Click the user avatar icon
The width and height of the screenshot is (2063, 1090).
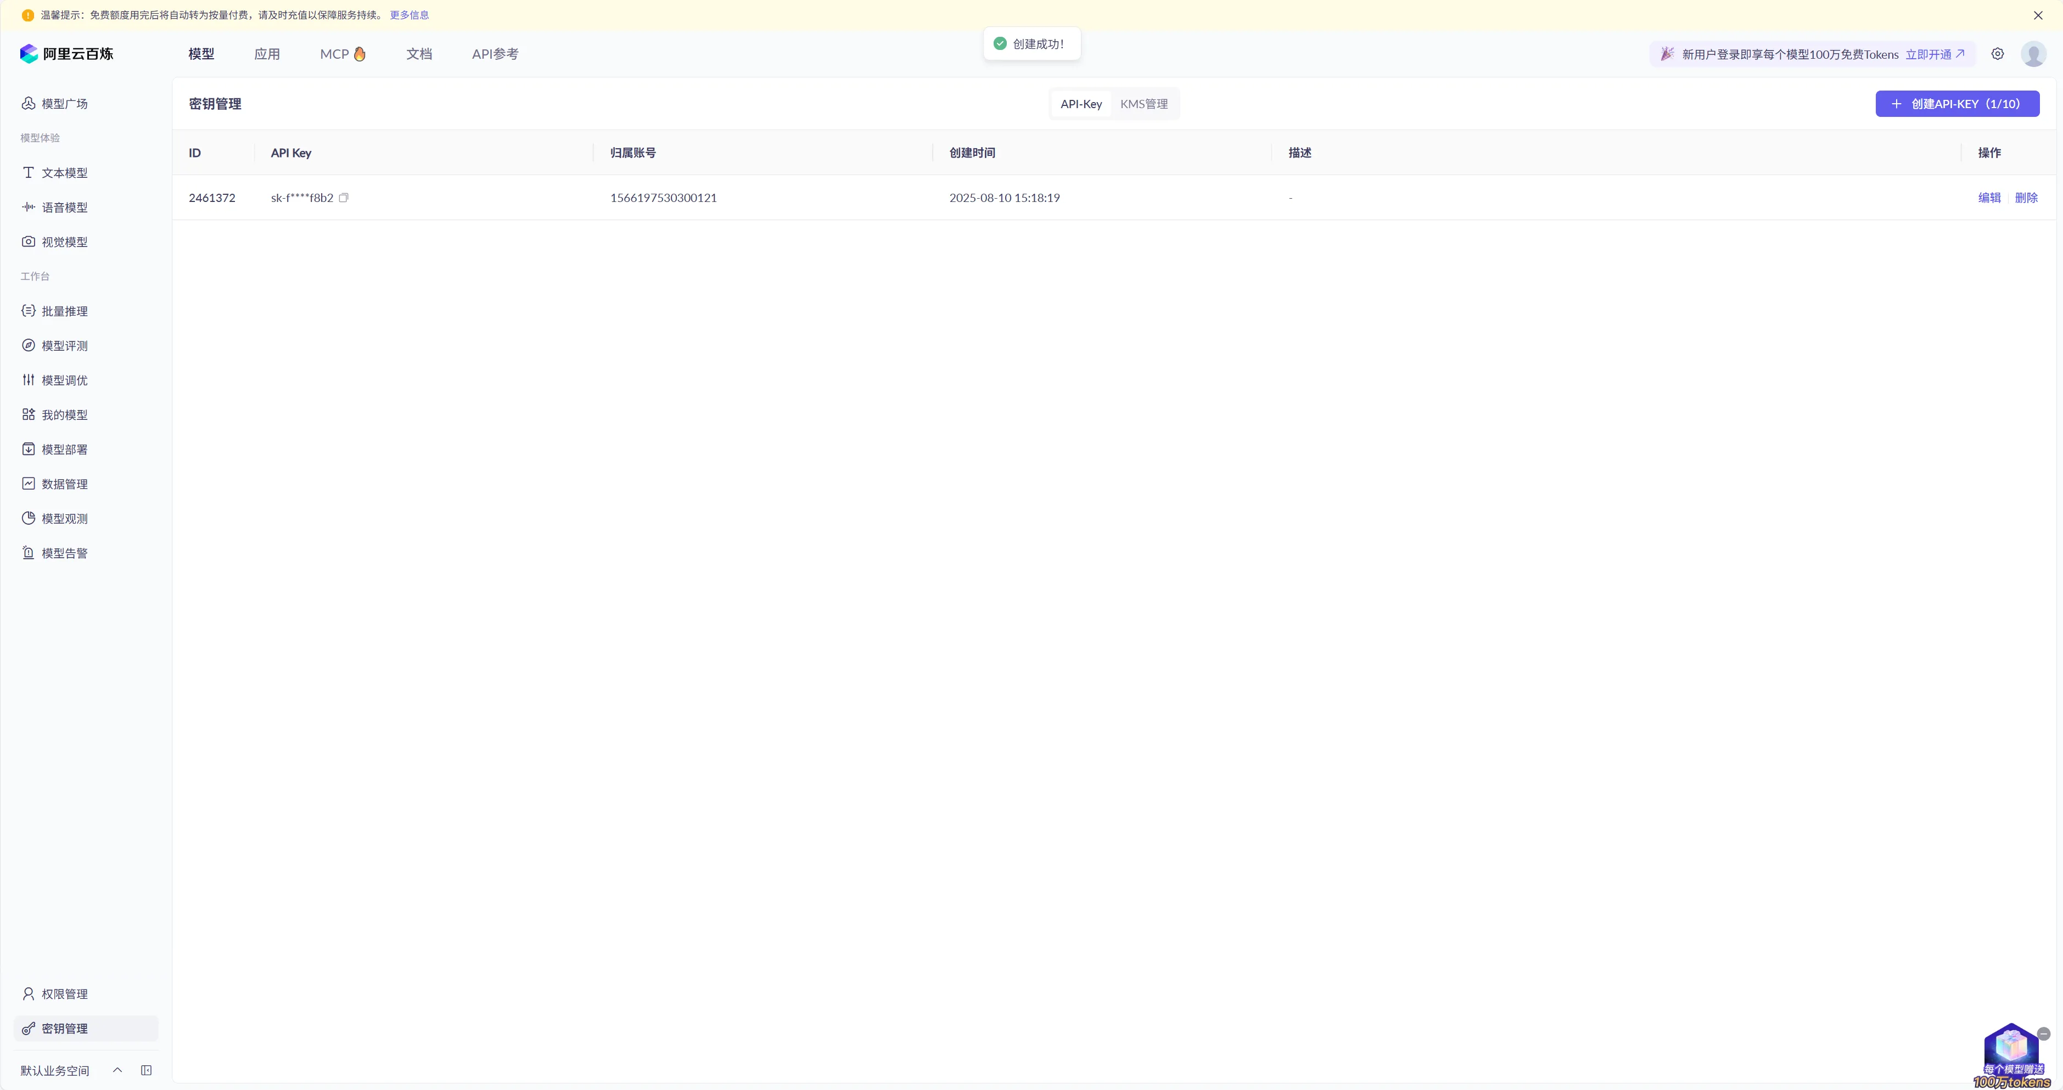(x=2033, y=54)
